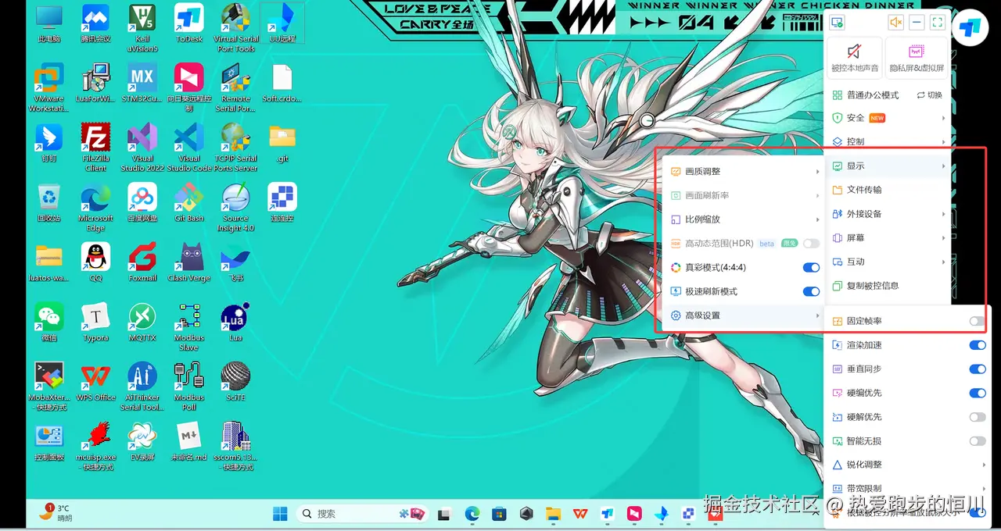The image size is (1001, 531).
Task: Select the FileZilla Client desktop icon
Action: 95,147
